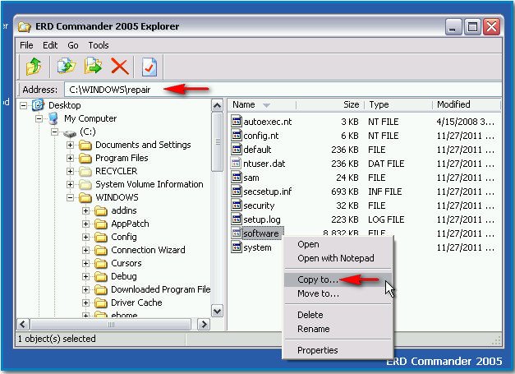Click the WINDOWS folder icon in tree
The height and width of the screenshot is (374, 515).
coord(85,197)
